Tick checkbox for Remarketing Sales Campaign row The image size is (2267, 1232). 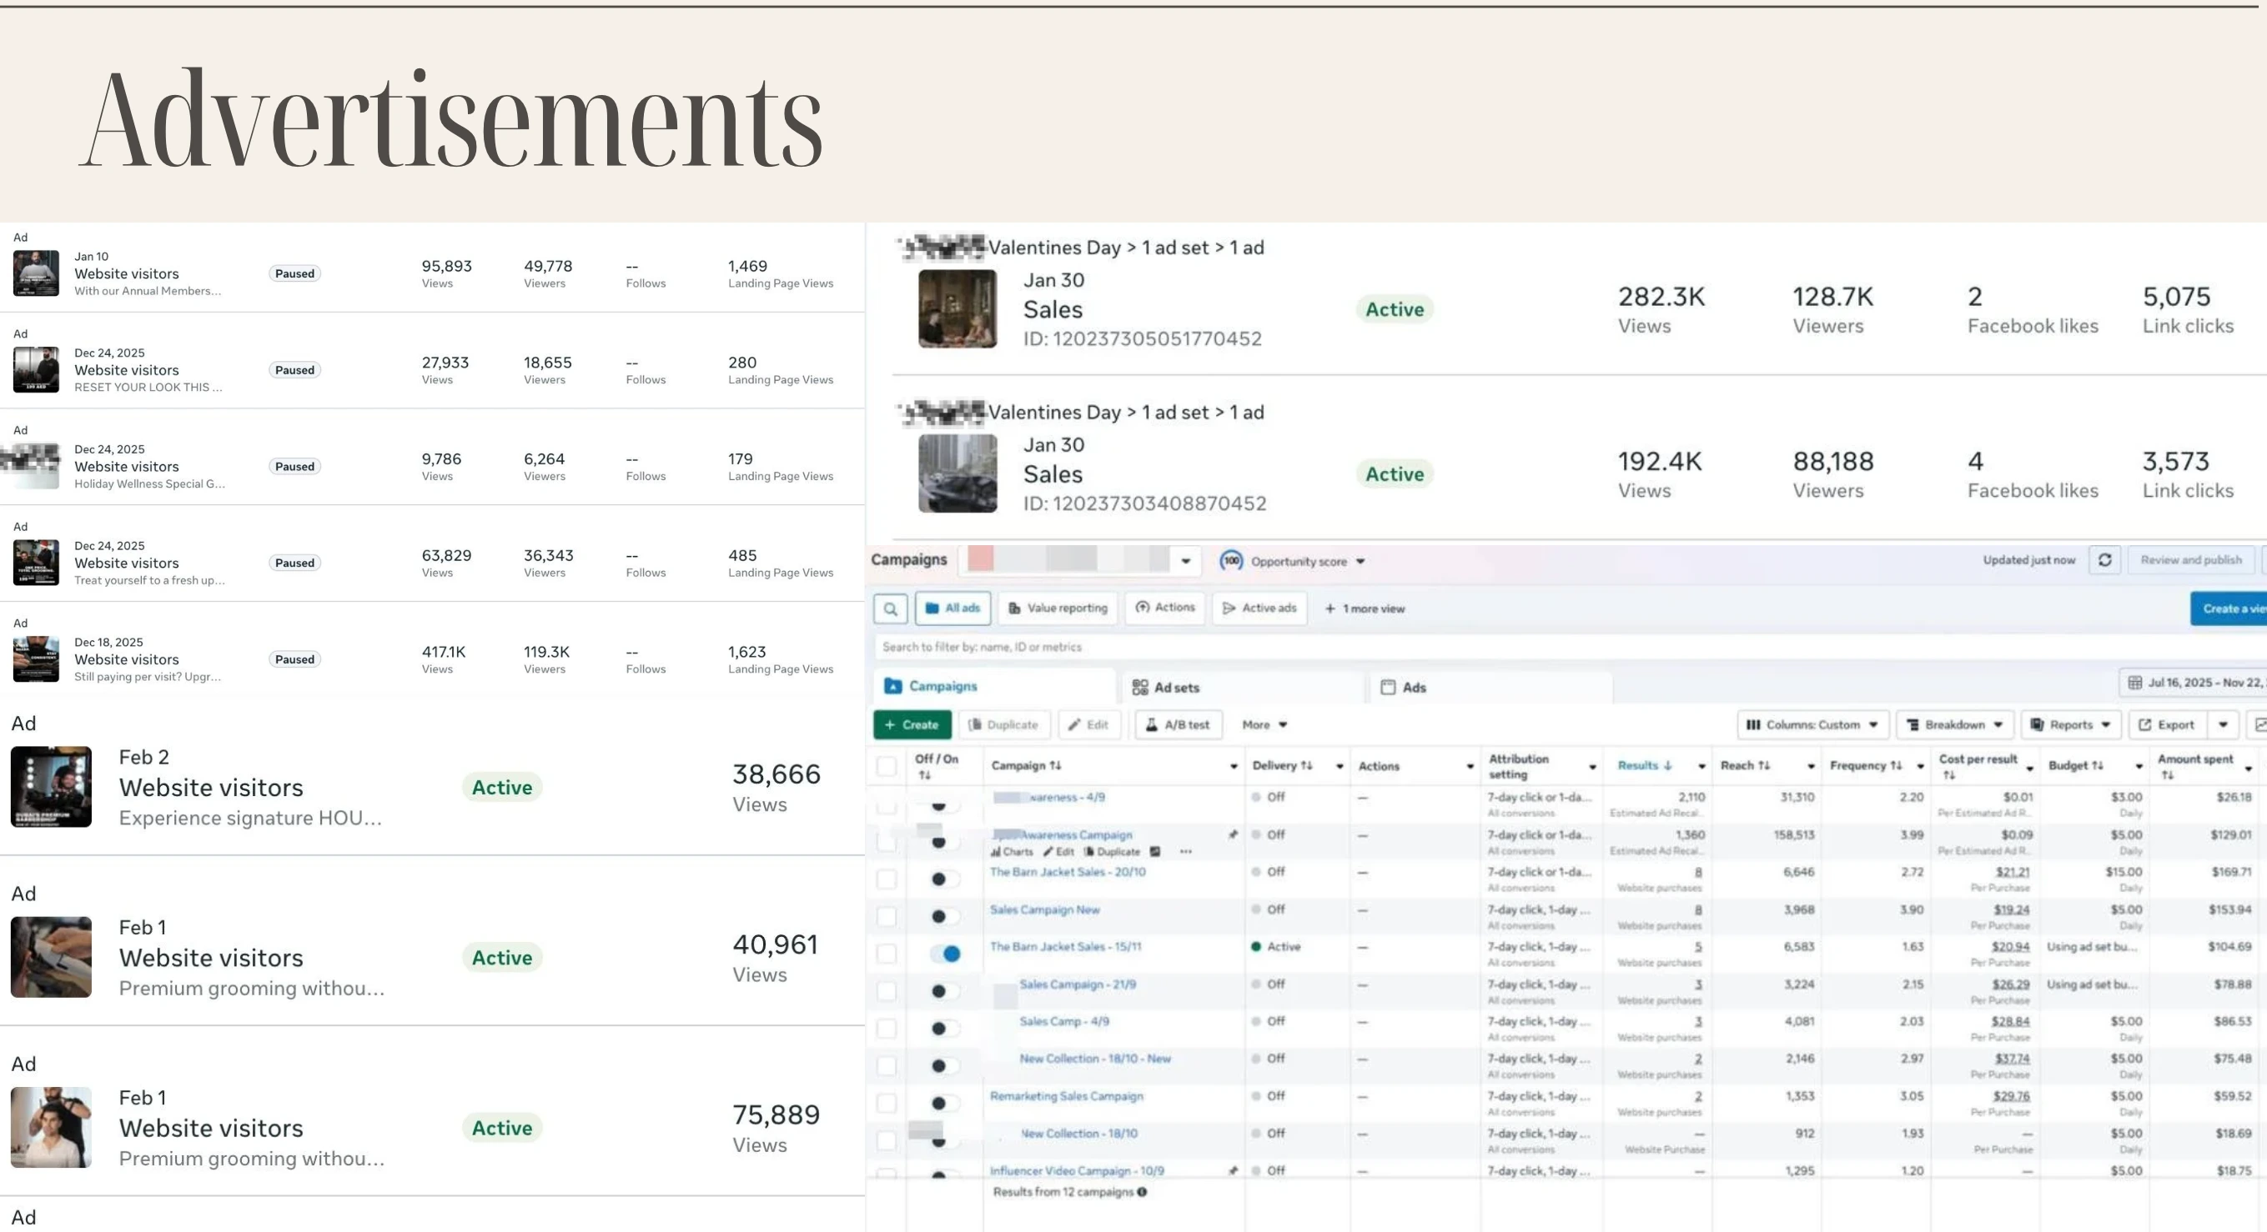(887, 1103)
